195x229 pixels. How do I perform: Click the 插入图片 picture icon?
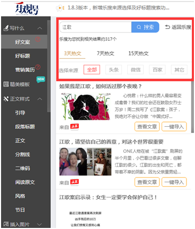[x=6, y=224]
